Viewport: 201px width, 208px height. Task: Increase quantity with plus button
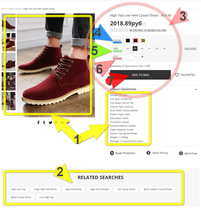coord(142,57)
